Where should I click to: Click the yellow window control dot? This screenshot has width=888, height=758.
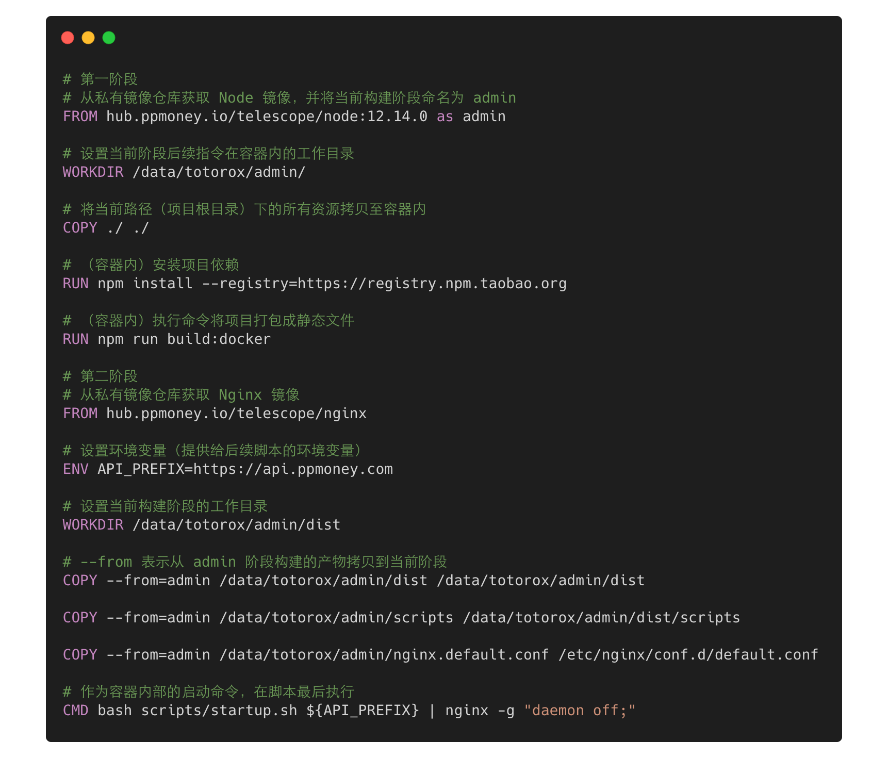click(x=88, y=38)
